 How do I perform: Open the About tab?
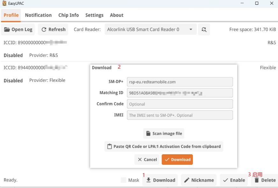click(117, 15)
